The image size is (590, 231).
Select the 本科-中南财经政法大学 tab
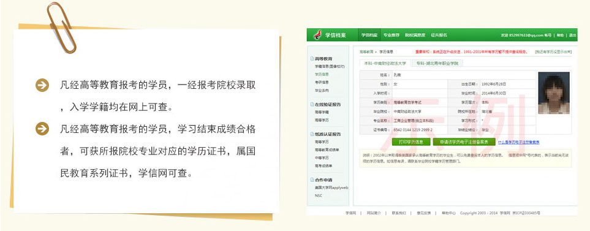pyautogui.click(x=385, y=64)
